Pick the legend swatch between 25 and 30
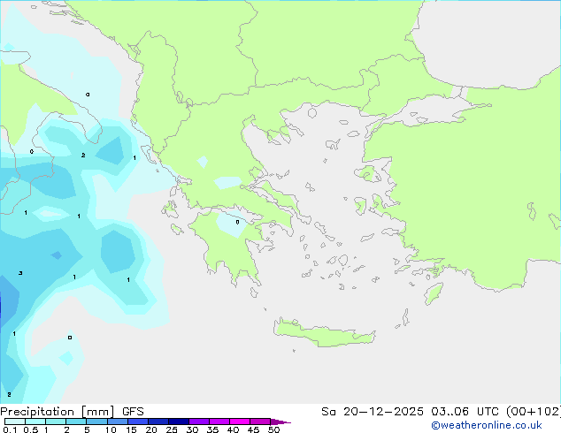This screenshot has height=433, width=561. point(178,422)
